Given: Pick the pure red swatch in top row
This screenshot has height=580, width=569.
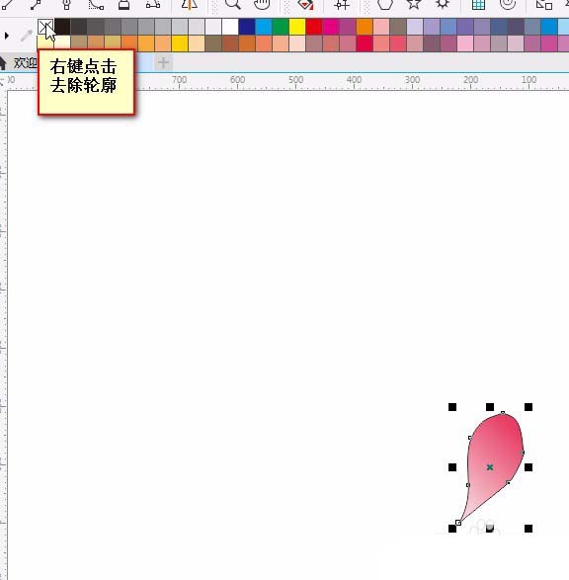Looking at the screenshot, I should [x=314, y=27].
